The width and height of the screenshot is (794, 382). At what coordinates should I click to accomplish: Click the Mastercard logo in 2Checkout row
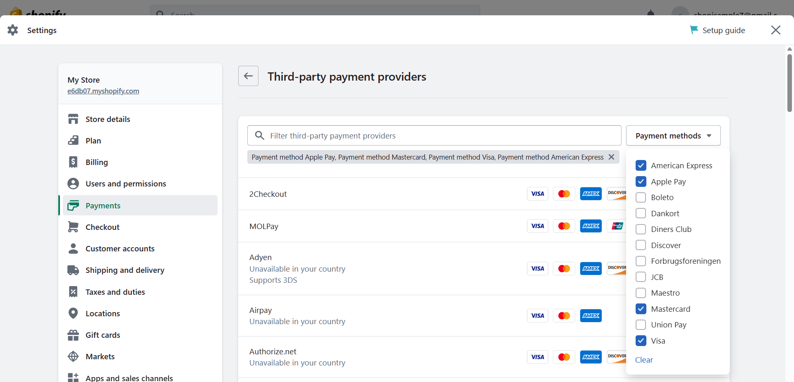point(564,194)
